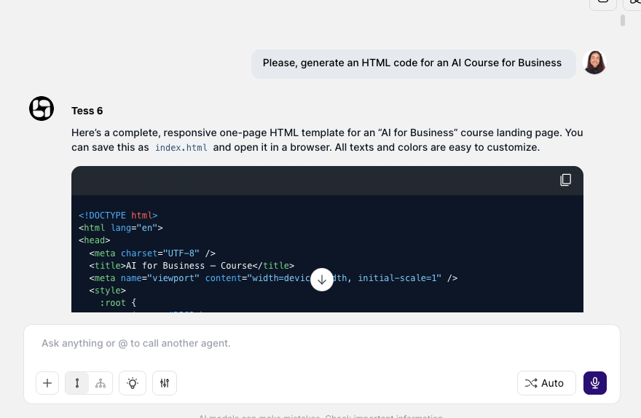The image size is (641, 418).
Task: Open the sliders settings panel
Action: coord(165,383)
